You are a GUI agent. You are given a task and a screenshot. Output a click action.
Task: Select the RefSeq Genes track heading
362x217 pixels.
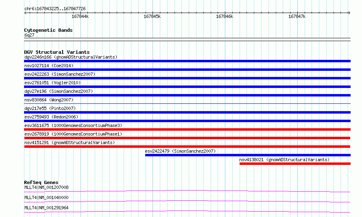coord(41,182)
